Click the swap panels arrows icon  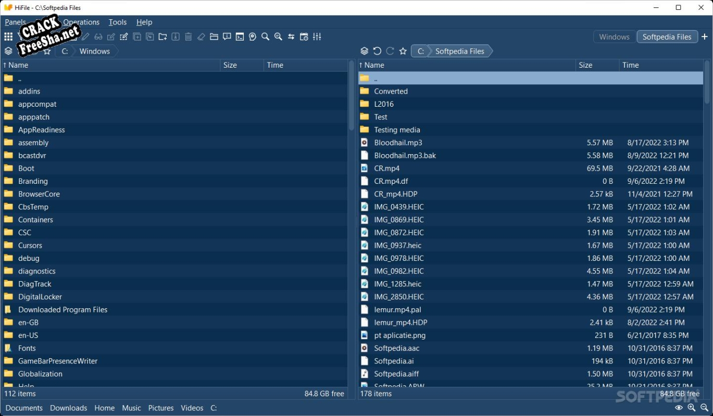click(291, 36)
